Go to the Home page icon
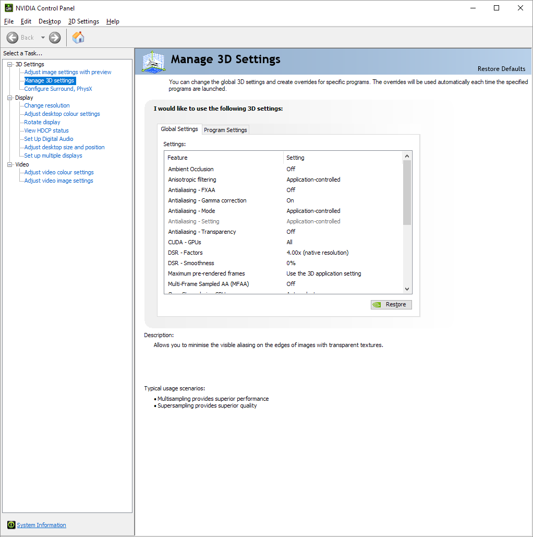The width and height of the screenshot is (533, 537). pos(78,38)
